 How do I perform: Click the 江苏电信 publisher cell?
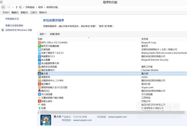click(146, 98)
